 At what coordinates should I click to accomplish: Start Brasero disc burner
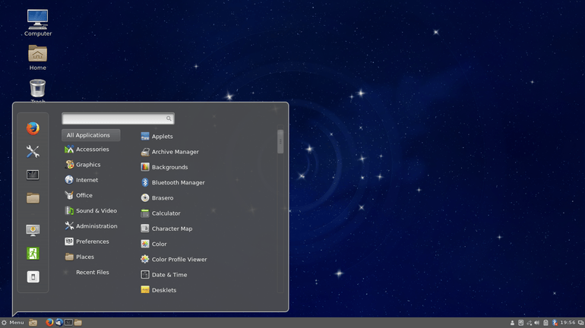coord(162,198)
